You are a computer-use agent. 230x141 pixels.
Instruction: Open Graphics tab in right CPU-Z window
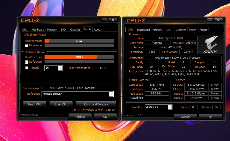point(181,30)
